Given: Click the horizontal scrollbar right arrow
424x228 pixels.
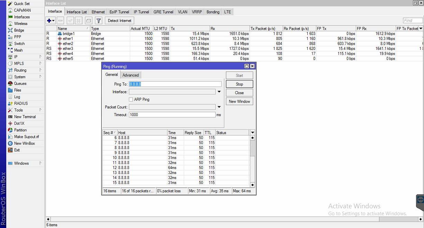Looking at the screenshot, I should pyautogui.click(x=421, y=219).
